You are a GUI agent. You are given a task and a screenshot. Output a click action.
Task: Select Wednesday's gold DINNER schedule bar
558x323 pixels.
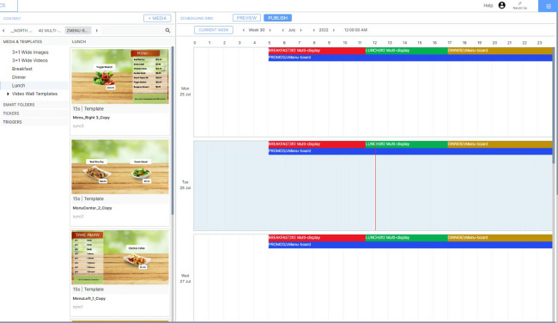click(x=500, y=238)
